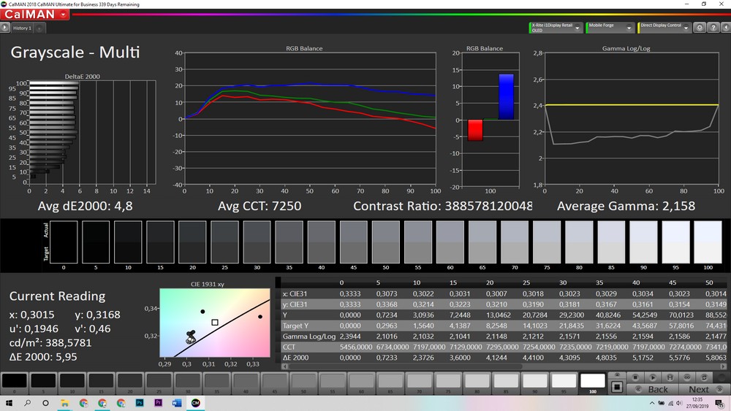Click the actual/target swatch labeled 40

tap(321, 242)
